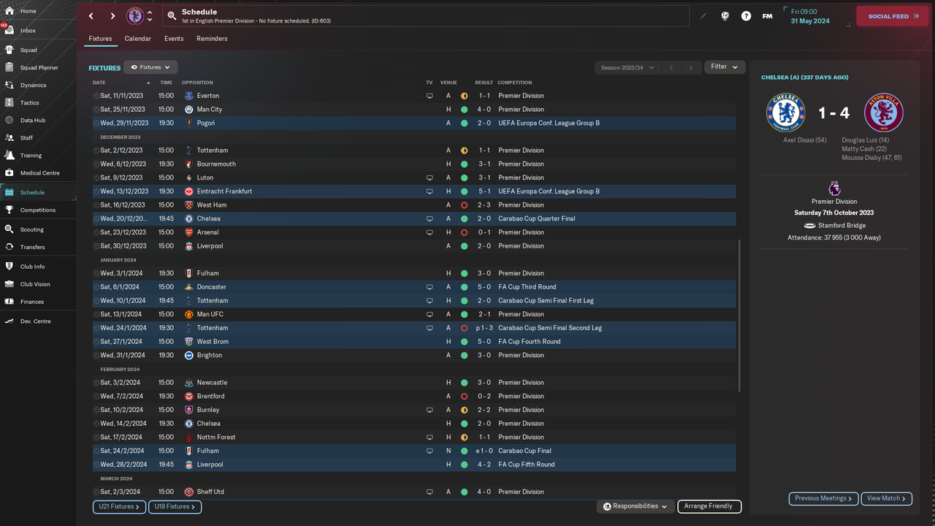Expand the Responsibilities dropdown
935x526 pixels.
click(x=636, y=506)
